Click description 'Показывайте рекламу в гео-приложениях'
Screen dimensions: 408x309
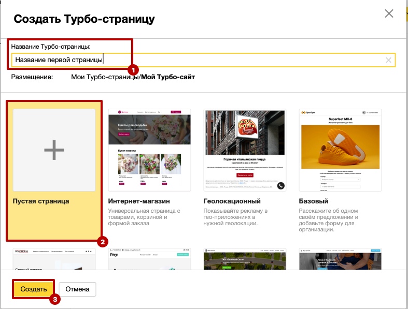[x=235, y=217]
